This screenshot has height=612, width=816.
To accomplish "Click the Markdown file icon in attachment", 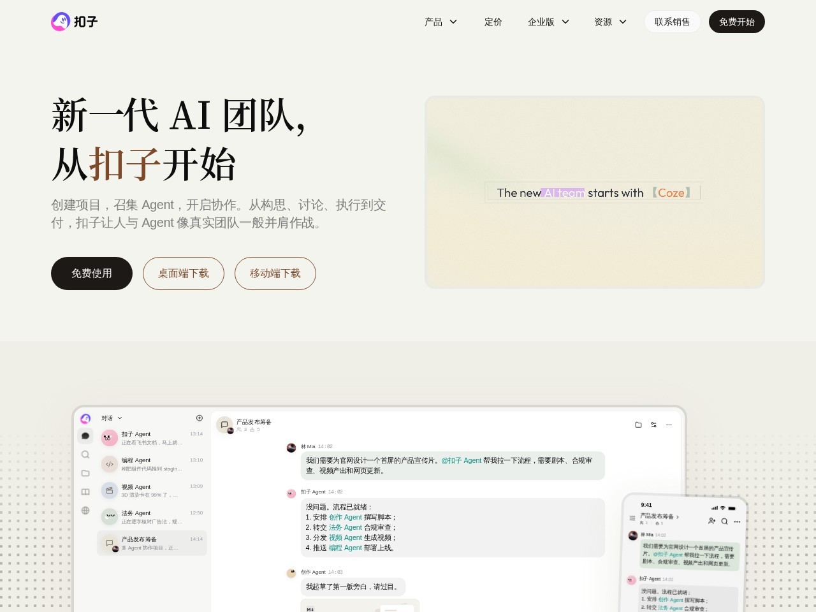I will click(x=310, y=609).
